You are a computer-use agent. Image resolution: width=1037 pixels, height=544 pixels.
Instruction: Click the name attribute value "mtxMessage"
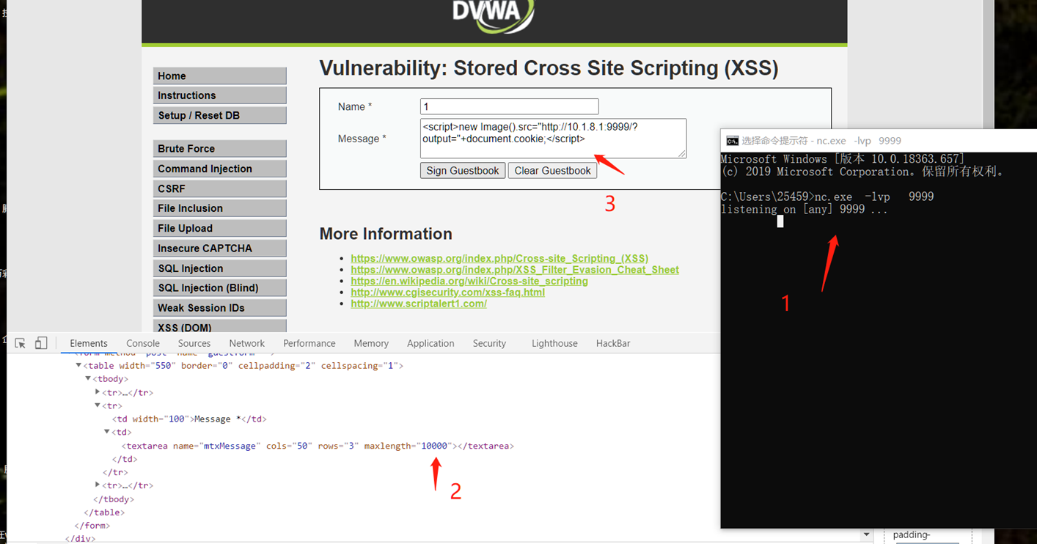click(231, 446)
